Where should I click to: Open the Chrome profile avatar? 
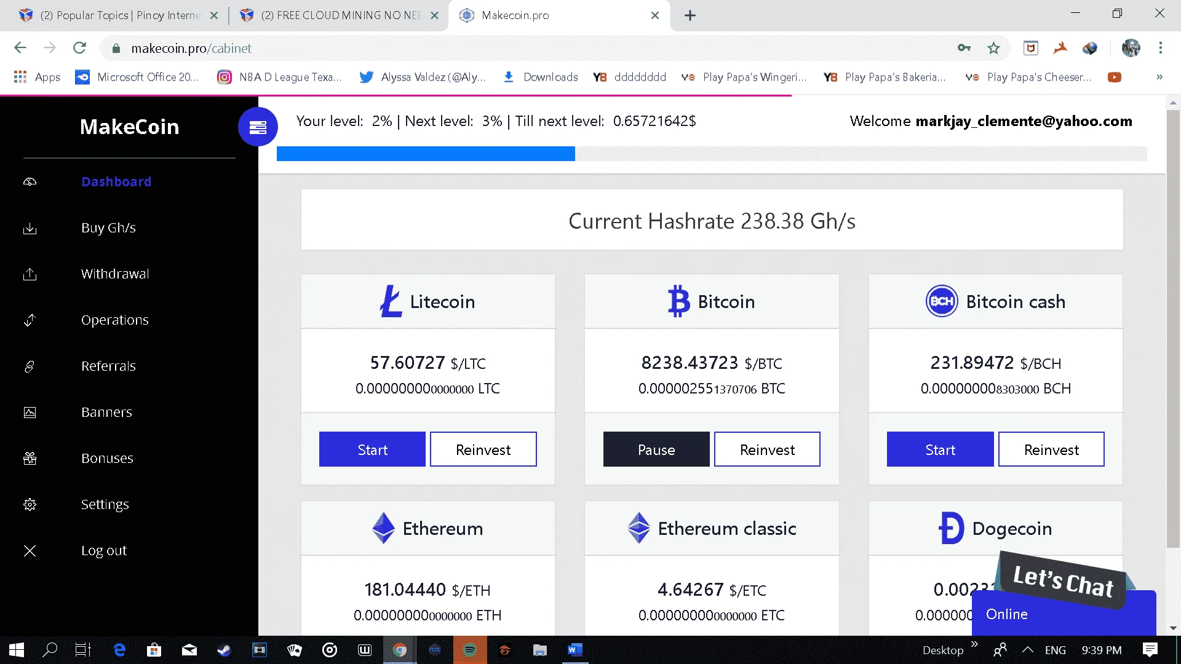coord(1131,48)
